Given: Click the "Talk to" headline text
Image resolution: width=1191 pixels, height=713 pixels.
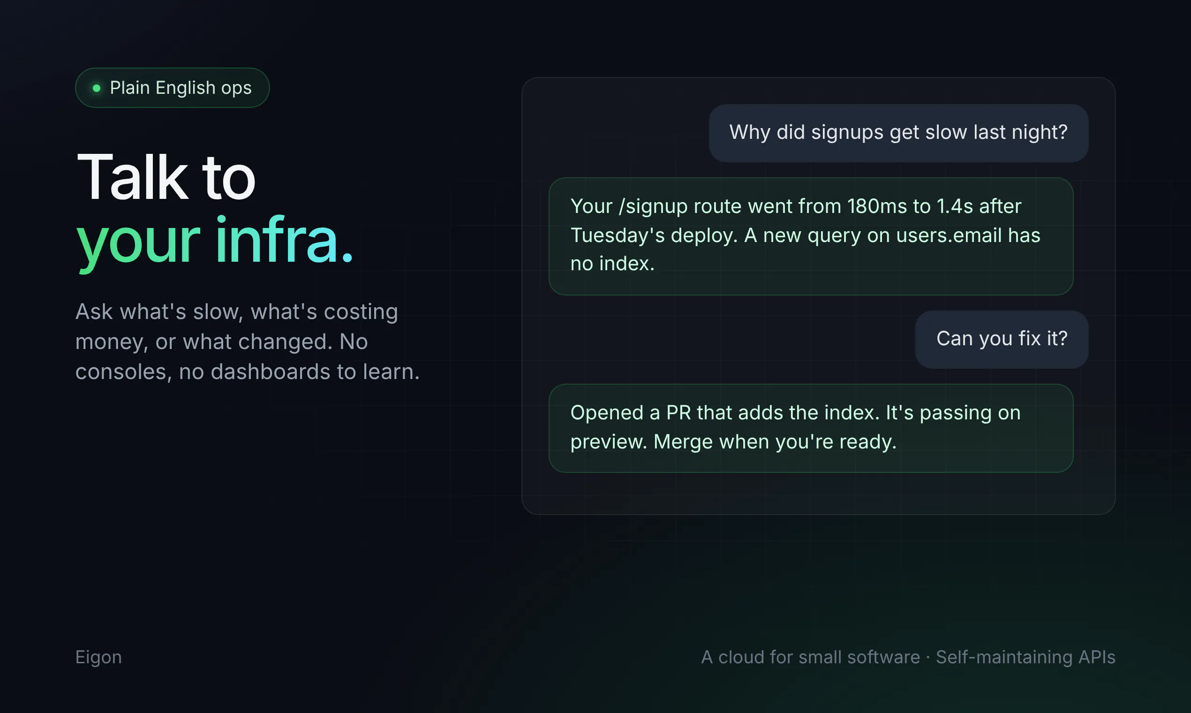Looking at the screenshot, I should click(x=166, y=177).
